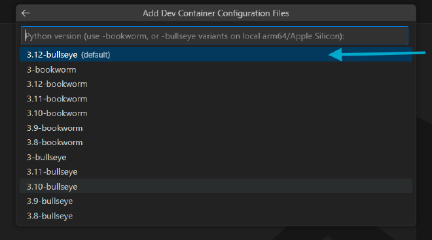Image resolution: width=432 pixels, height=240 pixels.
Task: Click the blue arrow annotation
Action: (377, 54)
